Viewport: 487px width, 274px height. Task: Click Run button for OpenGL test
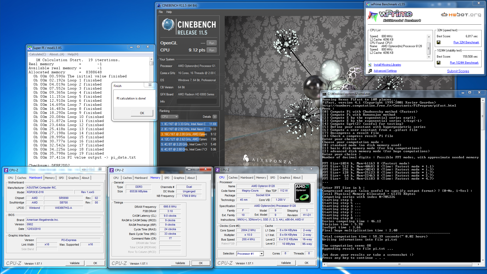212,43
